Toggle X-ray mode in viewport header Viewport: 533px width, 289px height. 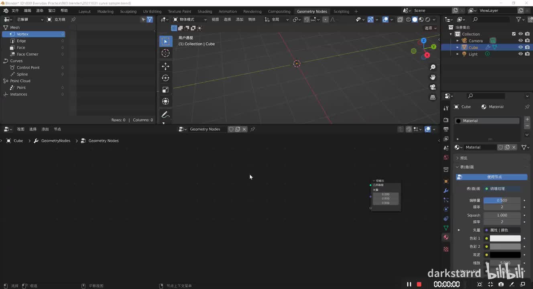[x=400, y=19]
